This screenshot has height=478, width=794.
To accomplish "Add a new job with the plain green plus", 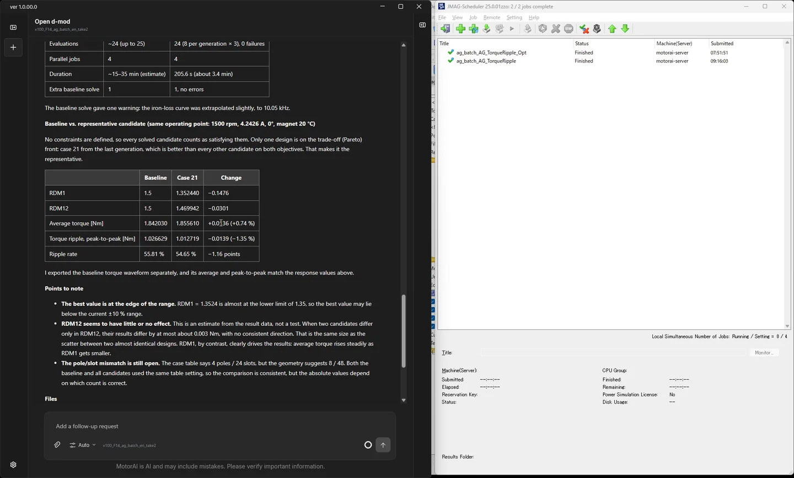I will tap(460, 29).
